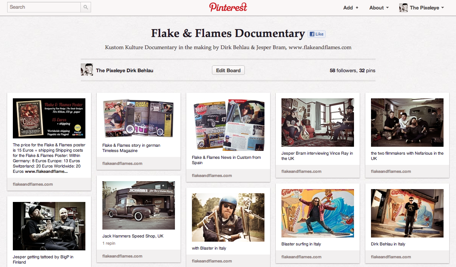Click flakeandflames.com under Dirk Behlau in Italy
The height and width of the screenshot is (267, 456).
[391, 257]
